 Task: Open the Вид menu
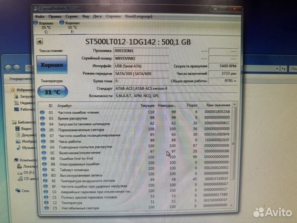85,17
